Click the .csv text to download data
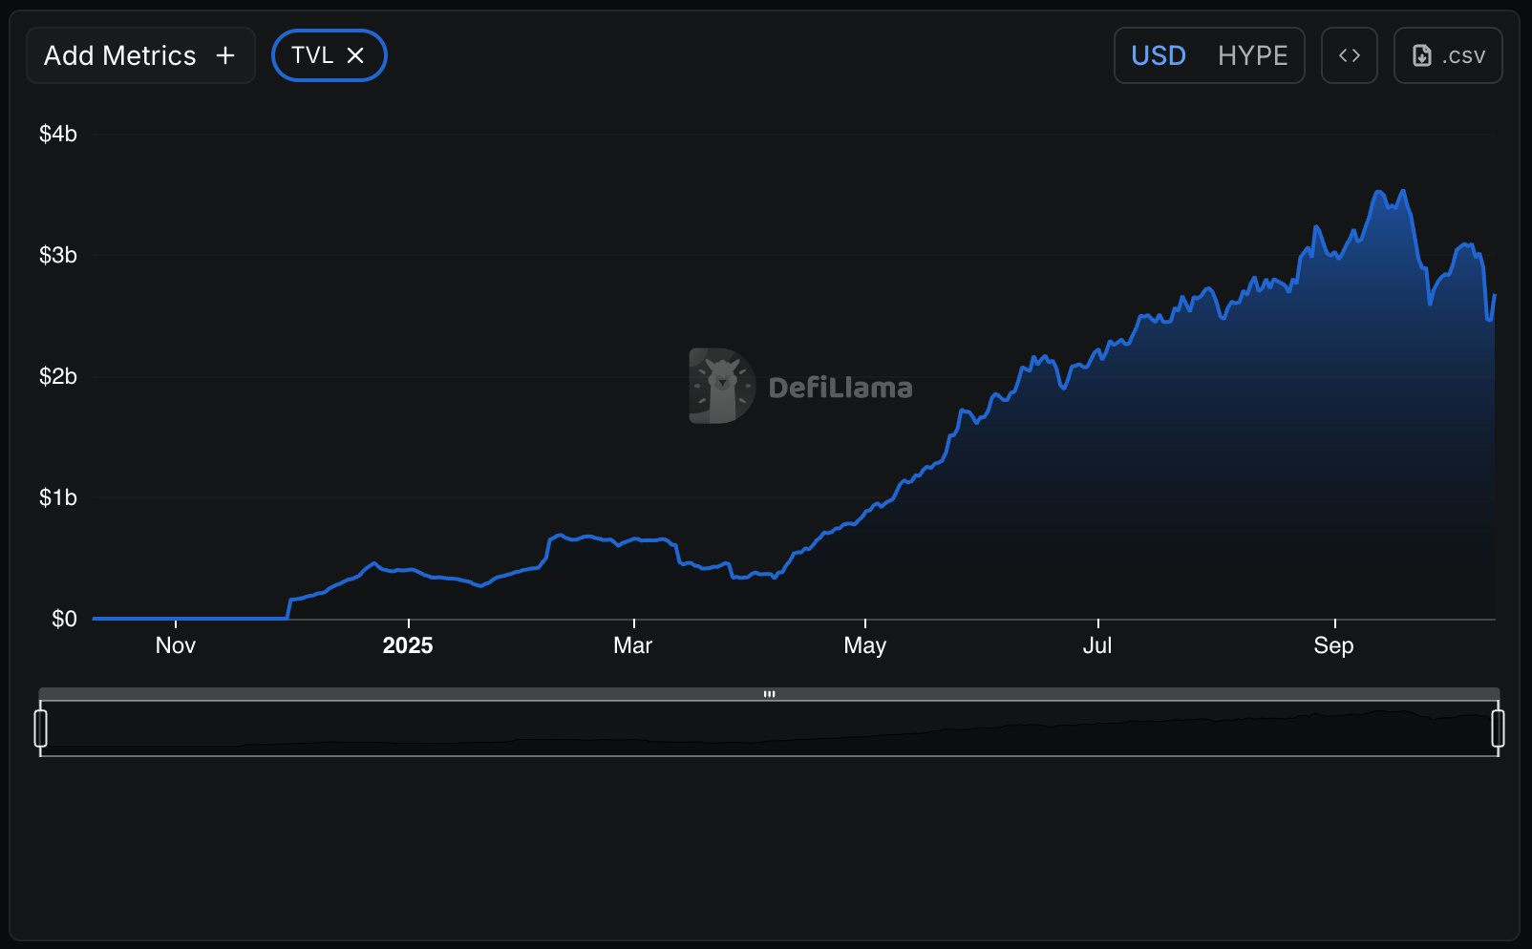This screenshot has width=1532, height=949. 1463,56
